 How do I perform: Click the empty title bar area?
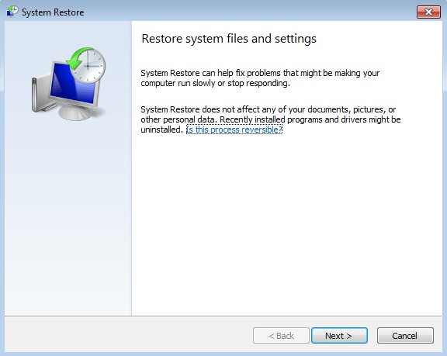pyautogui.click(x=248, y=12)
